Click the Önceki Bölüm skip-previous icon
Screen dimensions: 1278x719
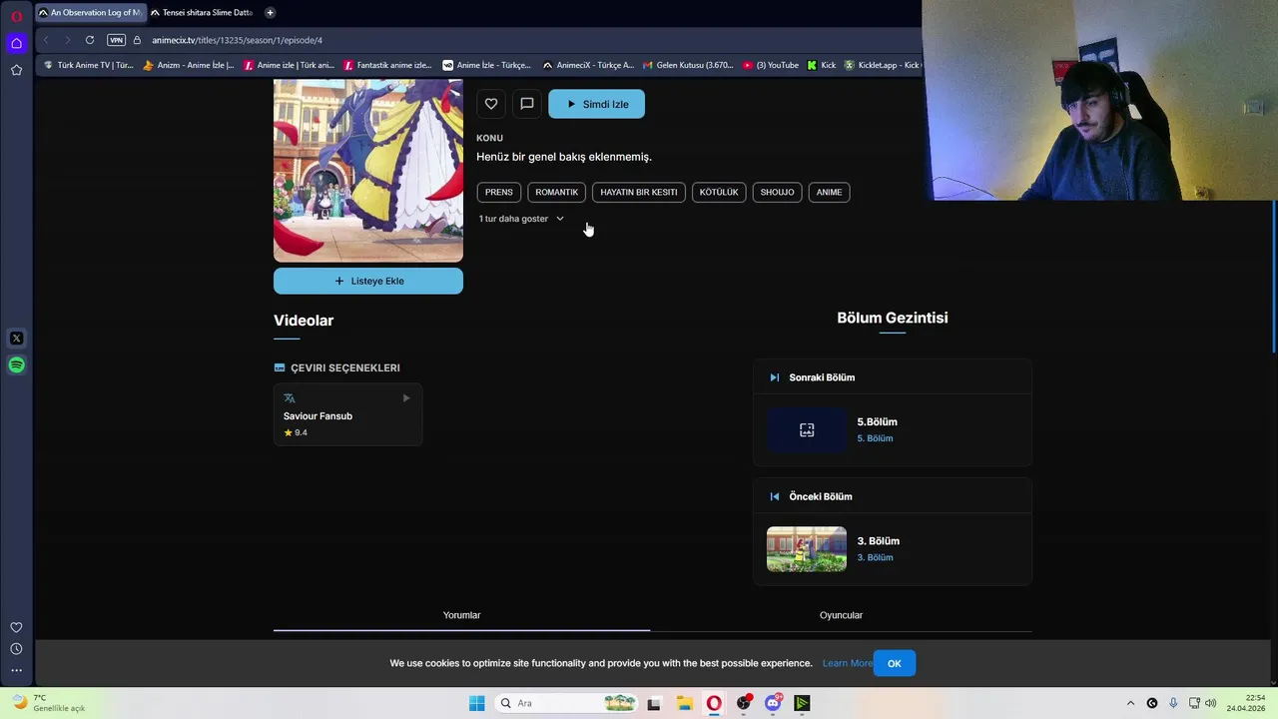click(774, 496)
